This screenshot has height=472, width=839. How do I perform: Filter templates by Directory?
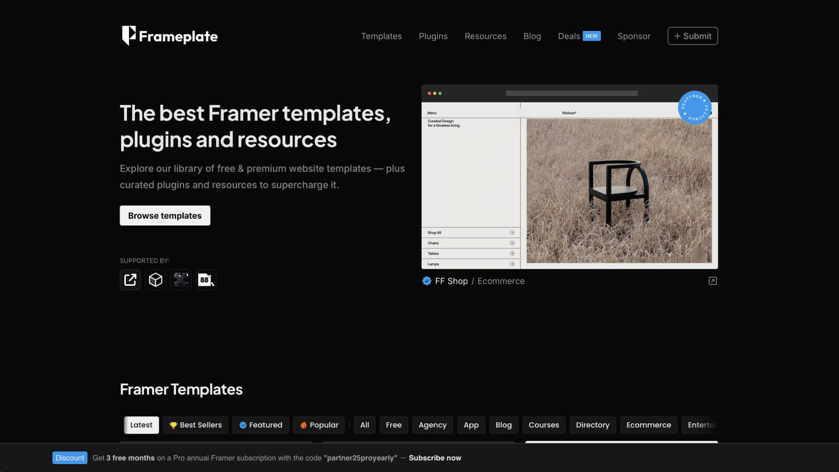[593, 425]
